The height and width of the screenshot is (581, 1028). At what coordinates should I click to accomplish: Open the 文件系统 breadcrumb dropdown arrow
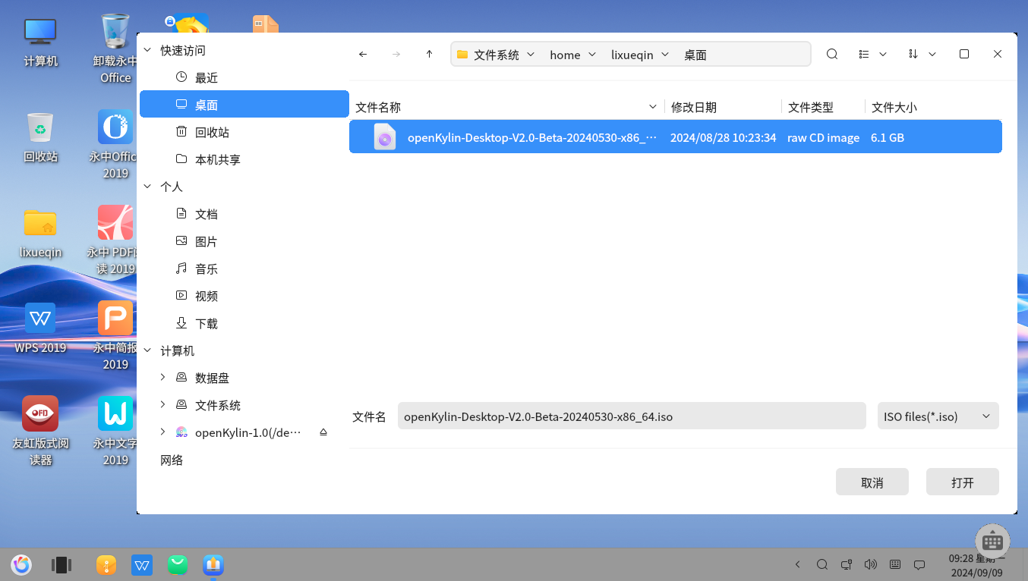click(531, 55)
